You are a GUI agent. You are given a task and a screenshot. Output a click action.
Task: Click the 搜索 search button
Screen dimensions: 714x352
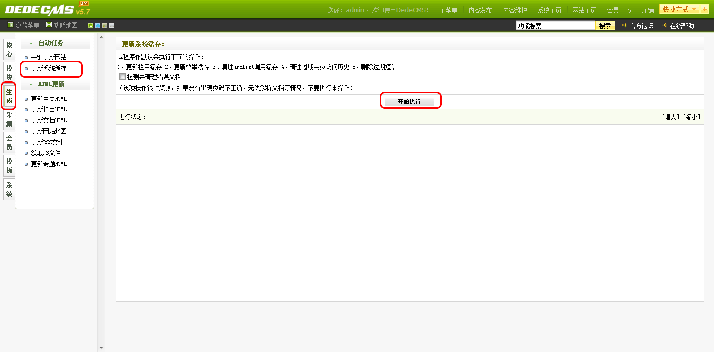point(605,26)
